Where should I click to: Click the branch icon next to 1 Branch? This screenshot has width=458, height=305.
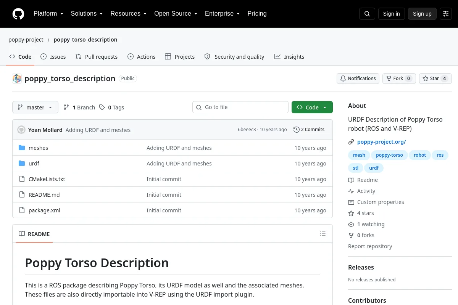66,108
